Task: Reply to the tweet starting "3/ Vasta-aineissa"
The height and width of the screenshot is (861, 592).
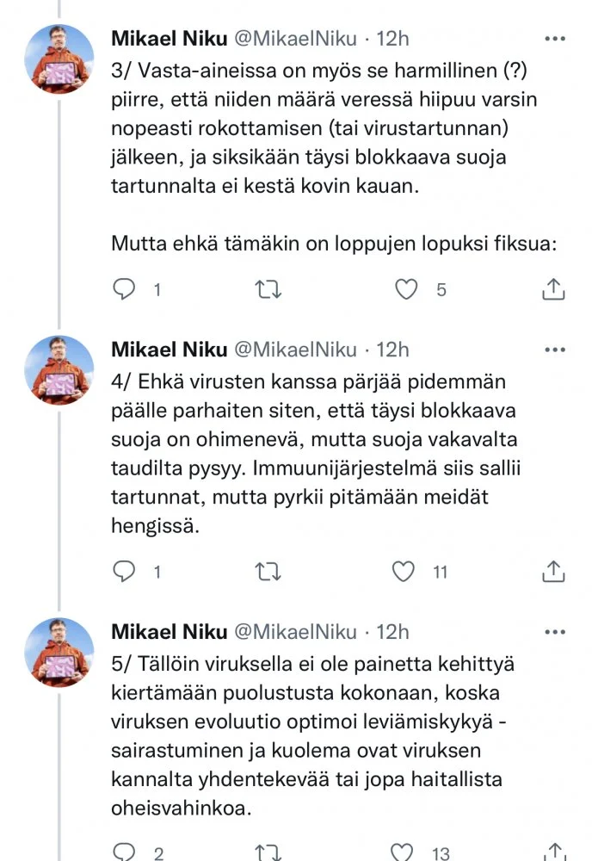Action: point(126,290)
